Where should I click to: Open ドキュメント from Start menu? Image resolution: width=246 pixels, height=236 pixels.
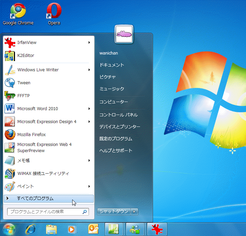[112, 65]
